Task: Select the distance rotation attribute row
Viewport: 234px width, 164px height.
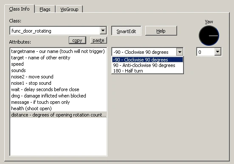Action: 58,115
